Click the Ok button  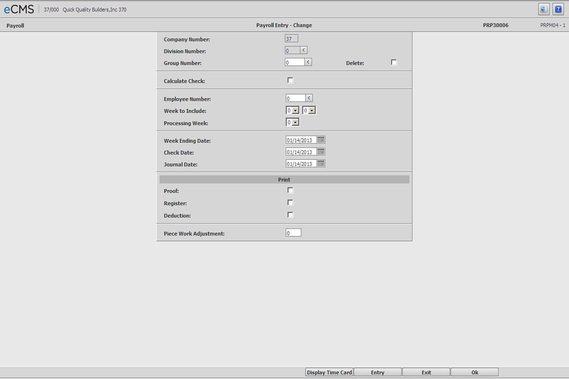tap(475, 372)
